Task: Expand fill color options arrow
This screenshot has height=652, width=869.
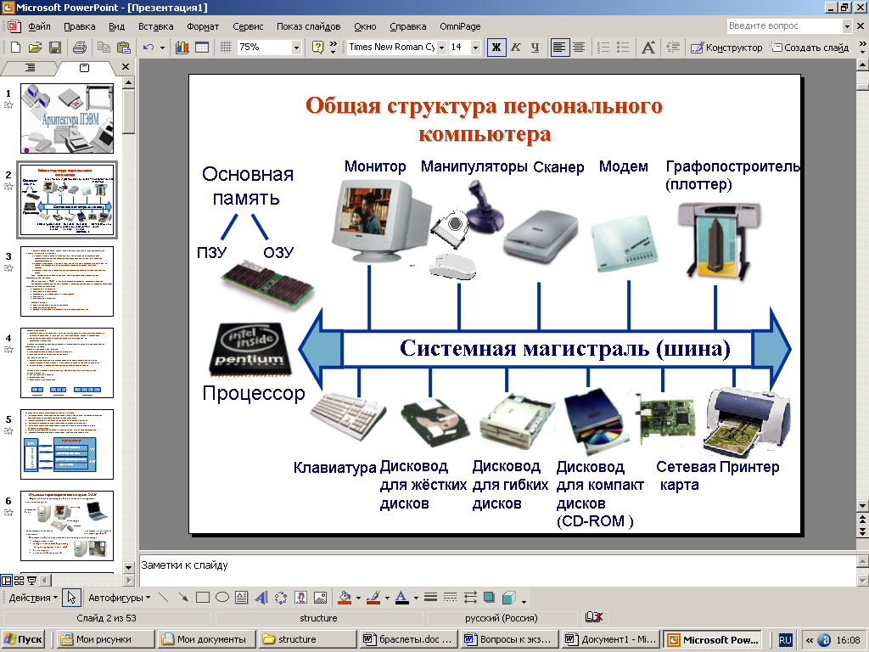Action: click(359, 598)
